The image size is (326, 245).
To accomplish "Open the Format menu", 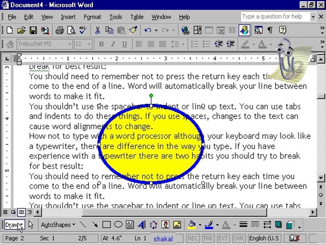I will 92,17.
